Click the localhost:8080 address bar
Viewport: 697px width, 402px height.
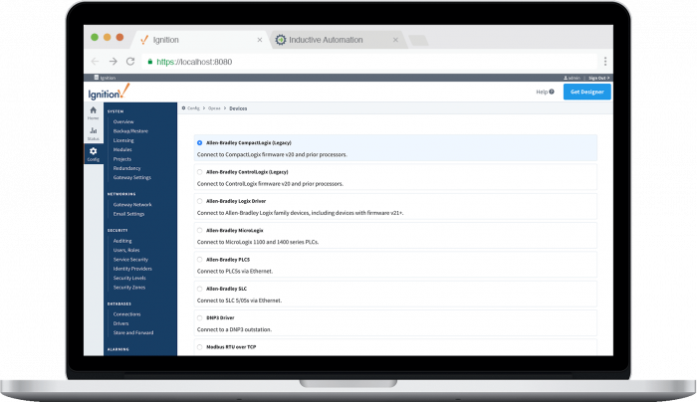pyautogui.click(x=369, y=62)
